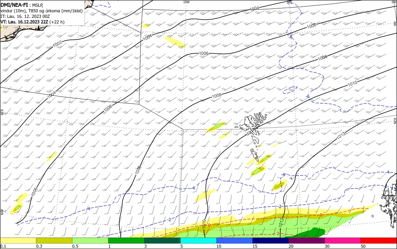Click the red "2" isotherm label
The width and height of the screenshot is (397, 249).
click(x=278, y=233)
